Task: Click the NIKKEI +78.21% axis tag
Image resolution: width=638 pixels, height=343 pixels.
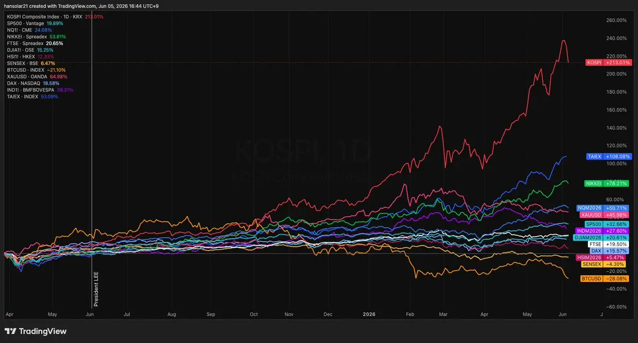Action: point(607,183)
